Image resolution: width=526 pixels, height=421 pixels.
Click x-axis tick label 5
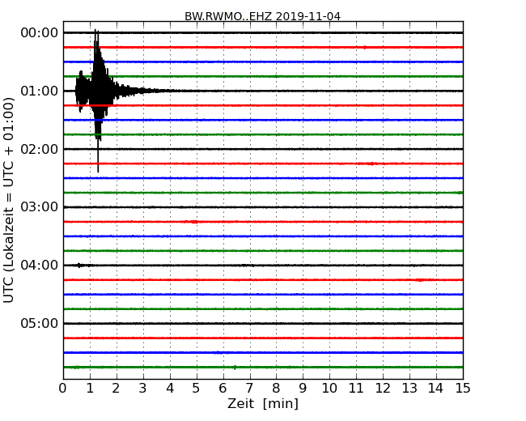[x=197, y=389]
